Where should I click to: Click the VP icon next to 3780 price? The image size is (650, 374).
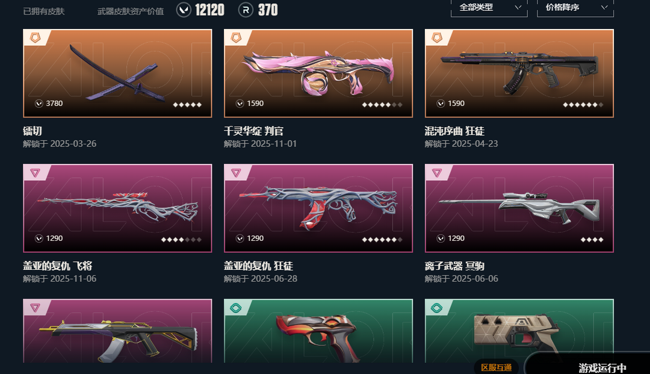[39, 103]
